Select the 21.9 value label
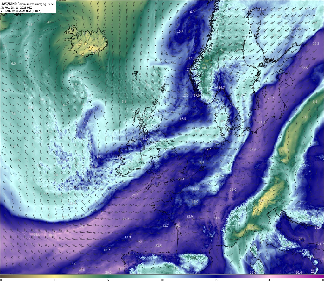The width and height of the screenshot is (324, 282). click(x=318, y=228)
